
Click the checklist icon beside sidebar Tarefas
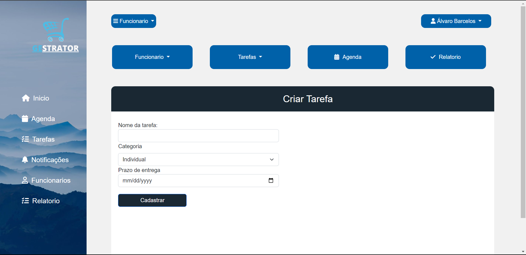click(25, 139)
